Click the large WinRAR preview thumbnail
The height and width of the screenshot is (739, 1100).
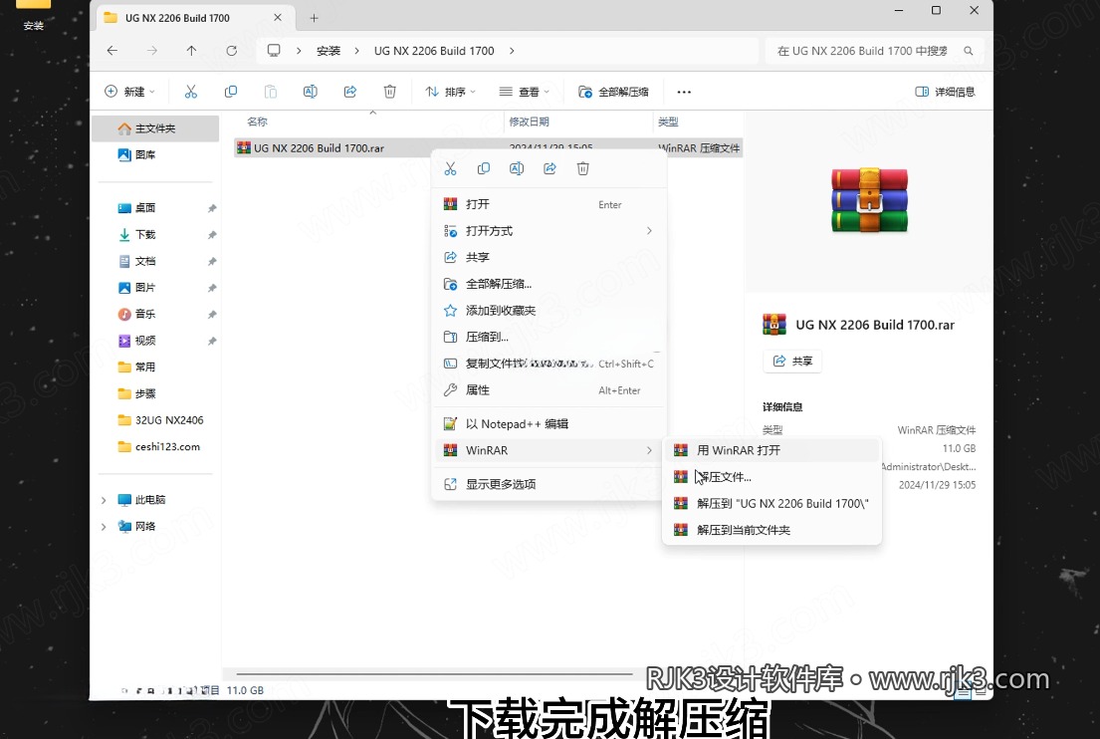pyautogui.click(x=869, y=200)
